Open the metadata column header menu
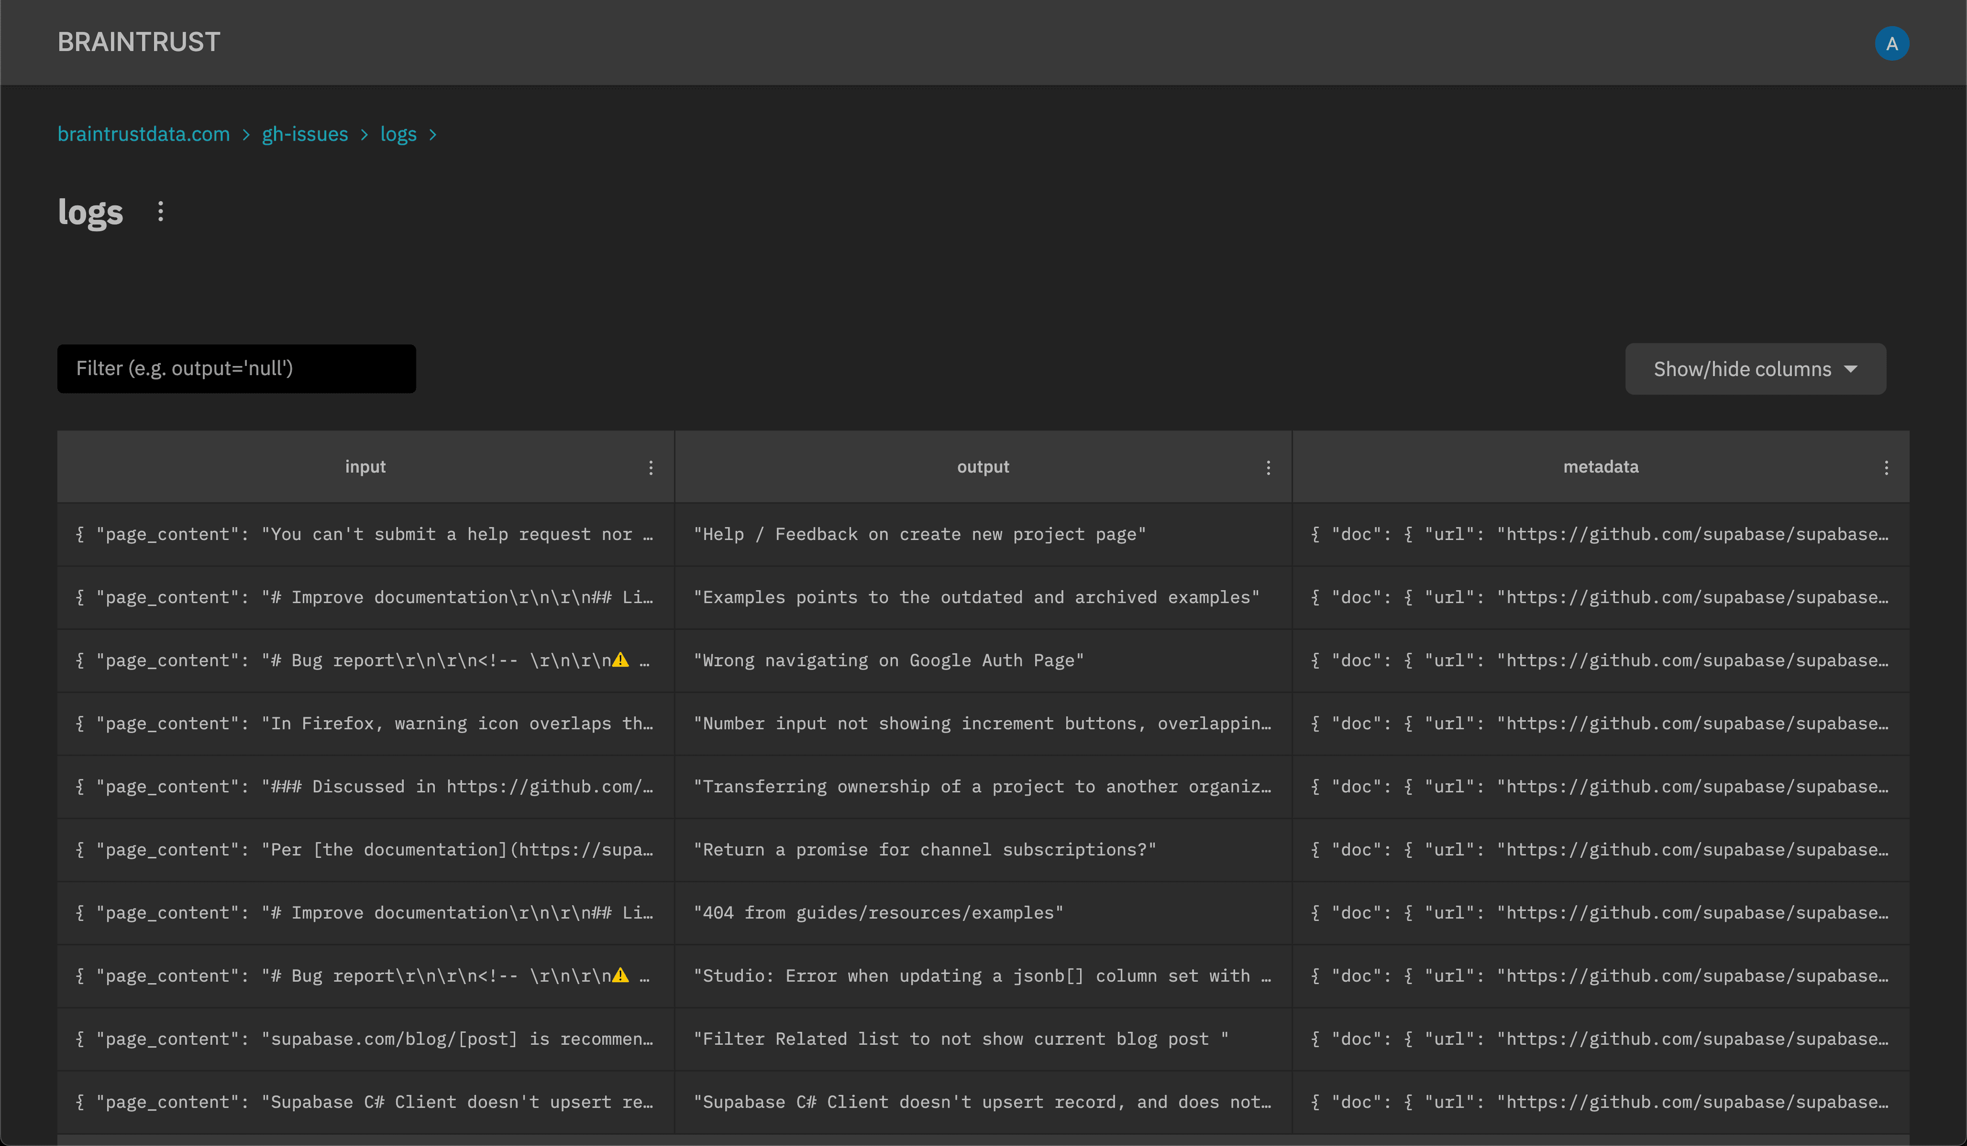Viewport: 1967px width, 1146px height. coord(1886,467)
